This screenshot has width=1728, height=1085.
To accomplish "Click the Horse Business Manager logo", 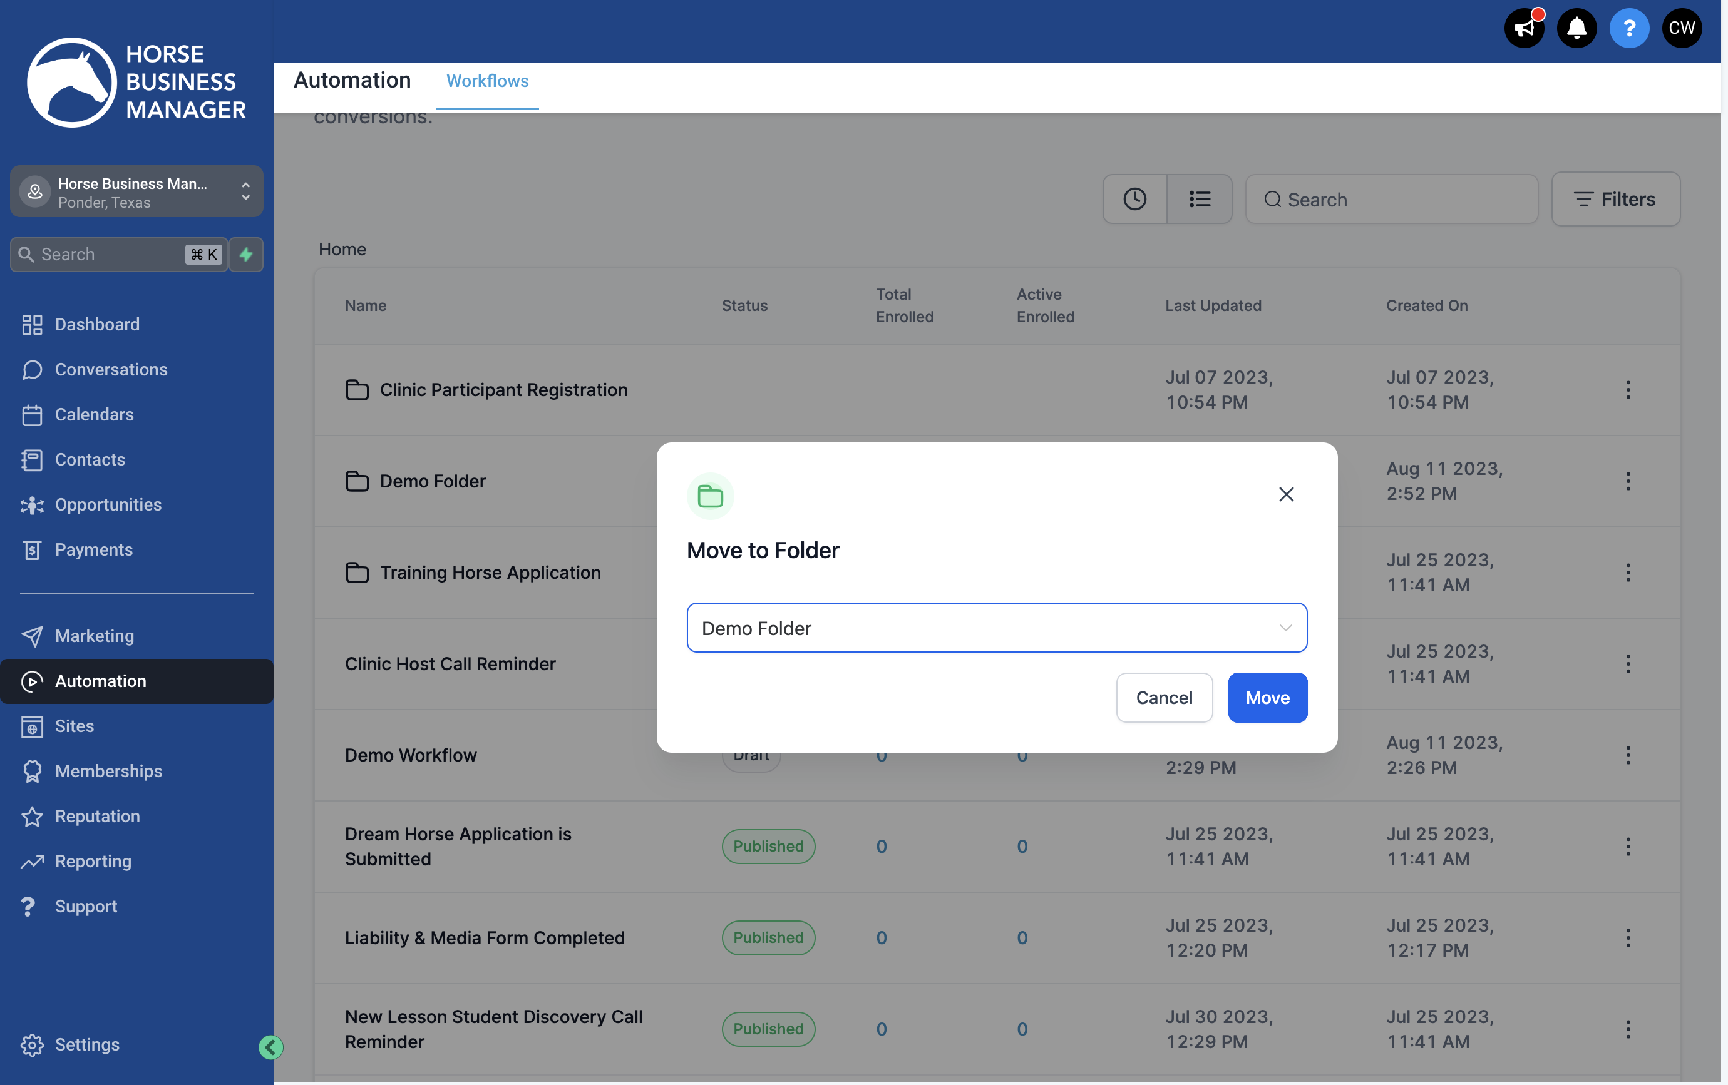I will [x=136, y=83].
